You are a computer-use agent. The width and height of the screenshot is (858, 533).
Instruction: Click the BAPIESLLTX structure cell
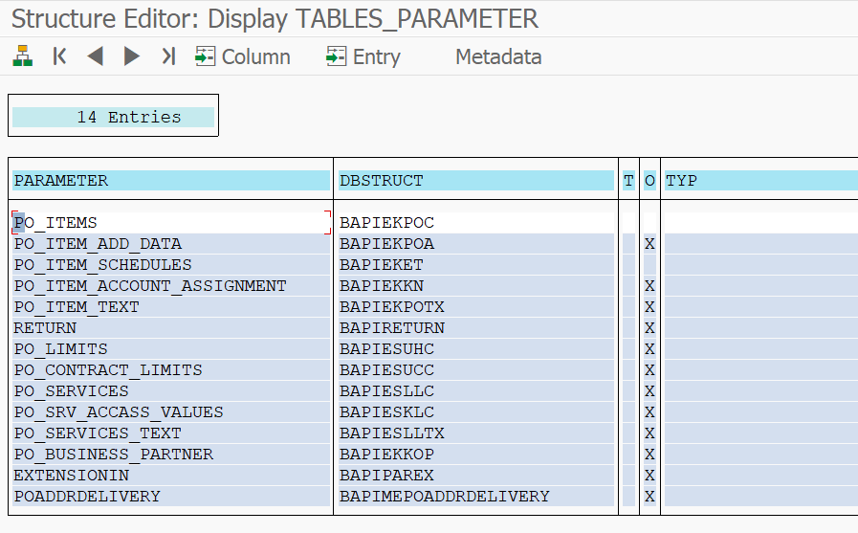click(x=476, y=433)
